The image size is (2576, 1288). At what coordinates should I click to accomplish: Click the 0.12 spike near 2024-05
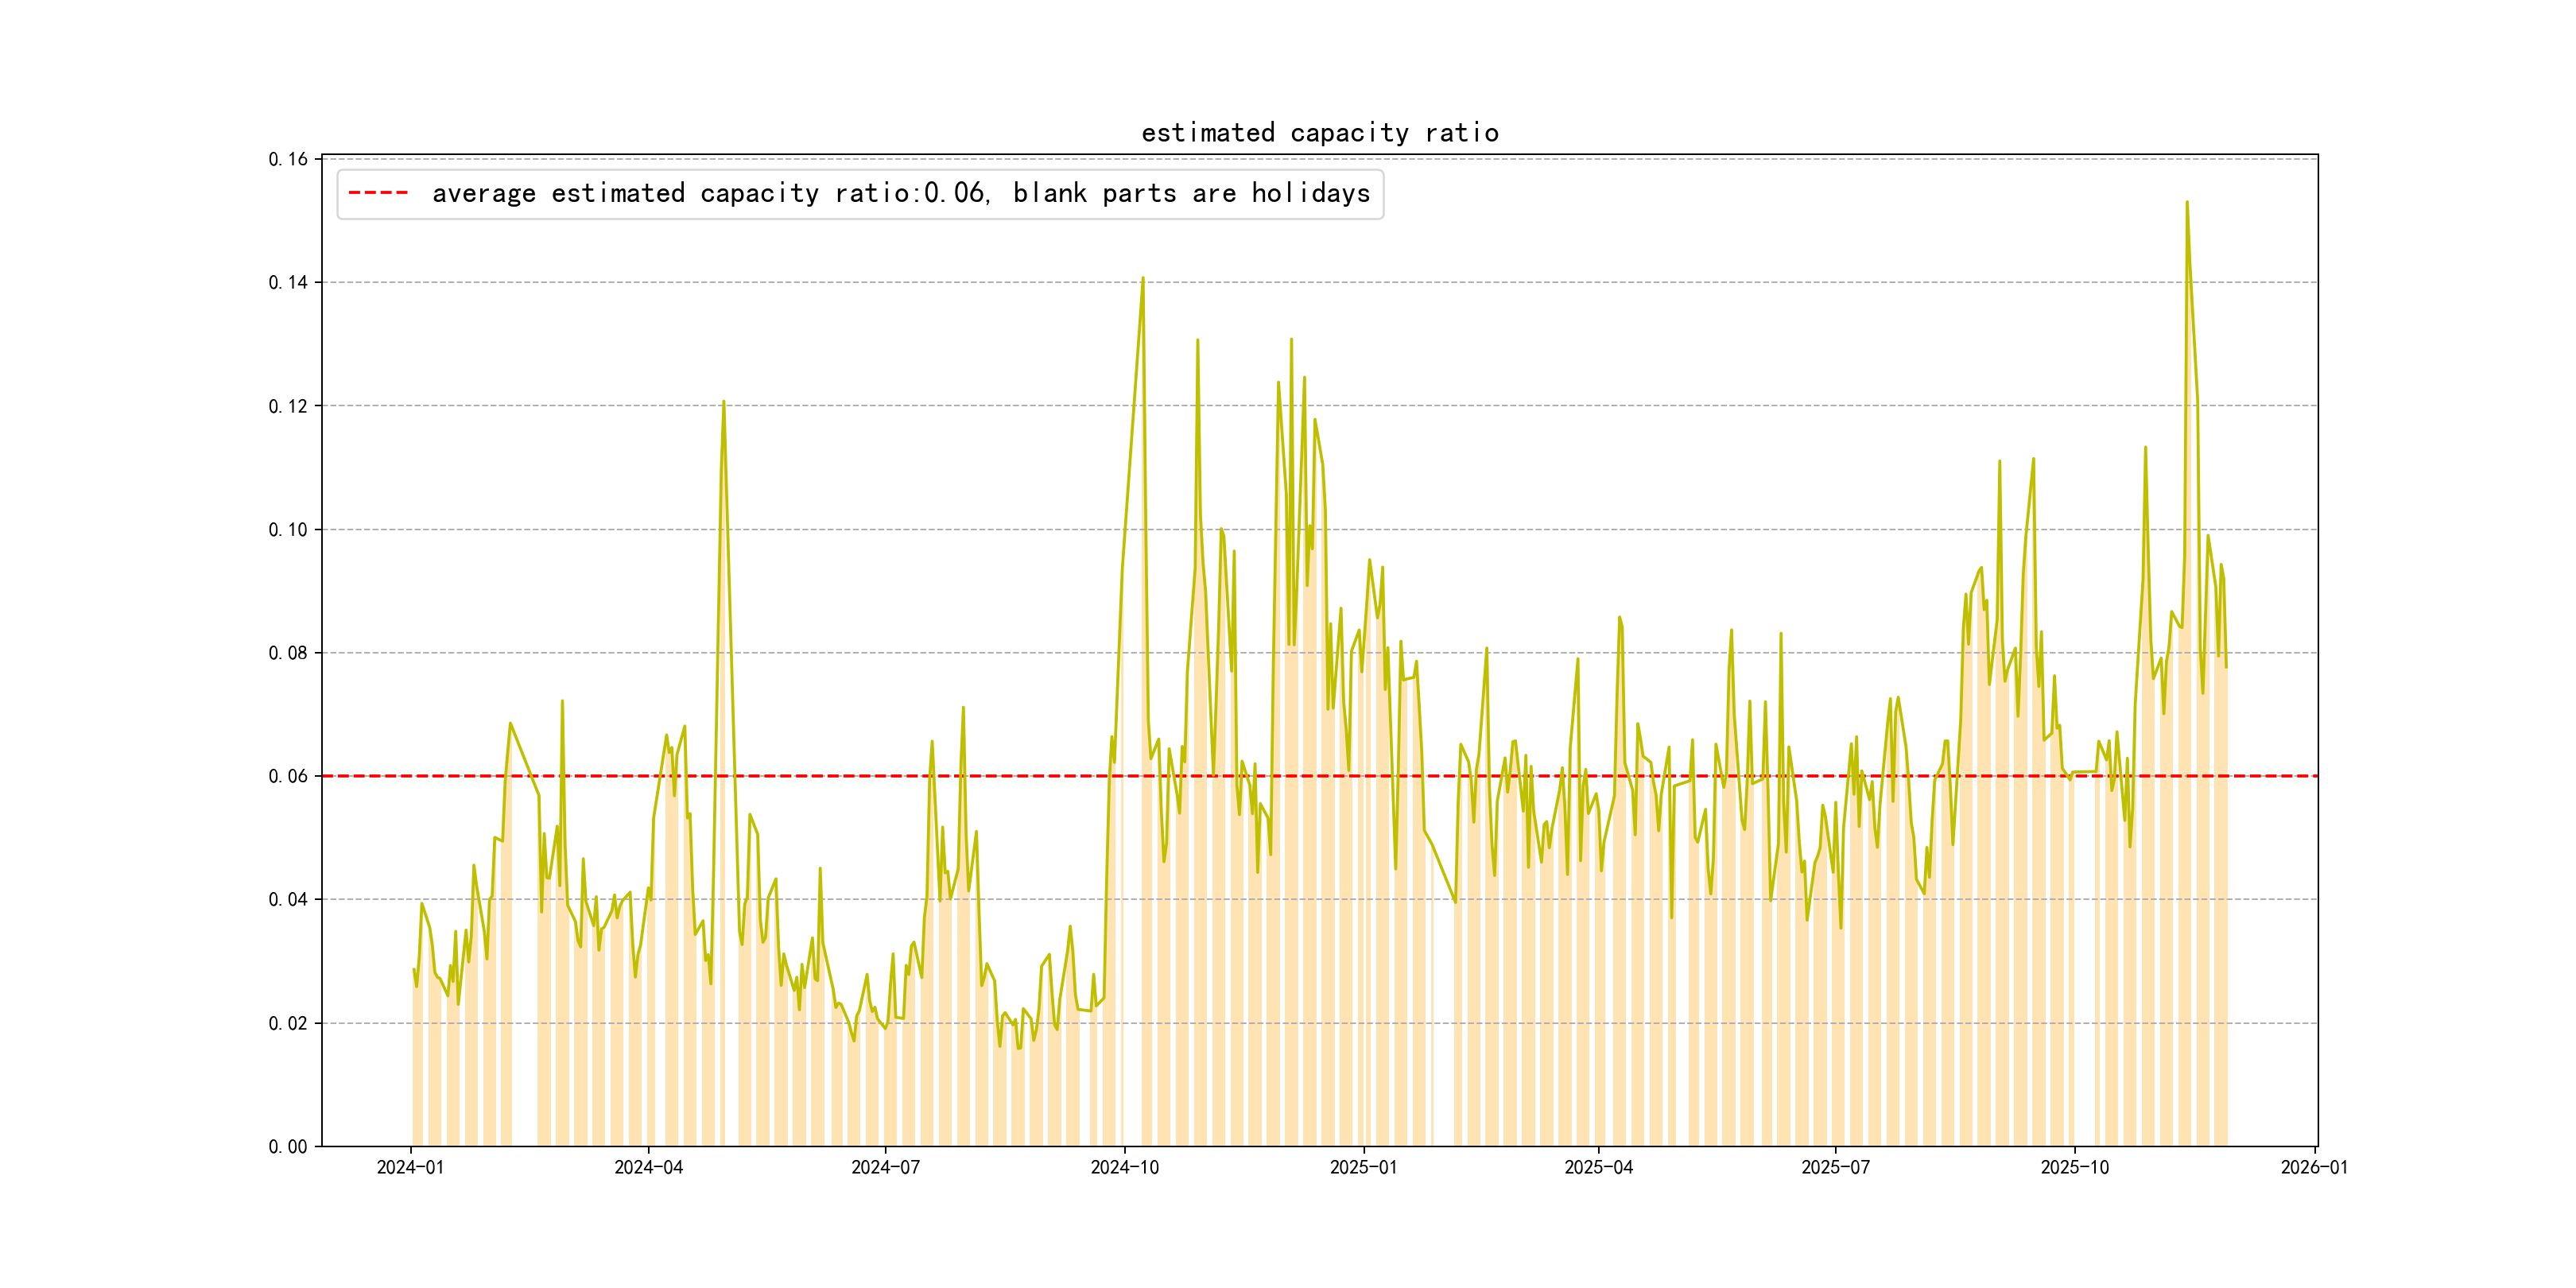pyautogui.click(x=724, y=403)
